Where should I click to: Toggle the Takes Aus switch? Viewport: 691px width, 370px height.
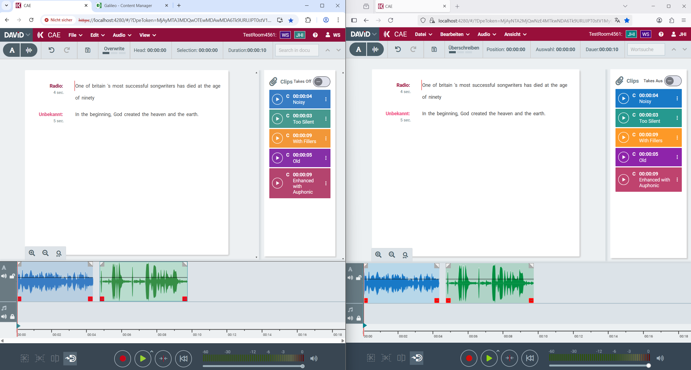click(673, 81)
